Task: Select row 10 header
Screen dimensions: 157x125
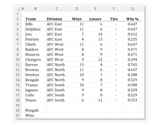Action: pos(18,60)
